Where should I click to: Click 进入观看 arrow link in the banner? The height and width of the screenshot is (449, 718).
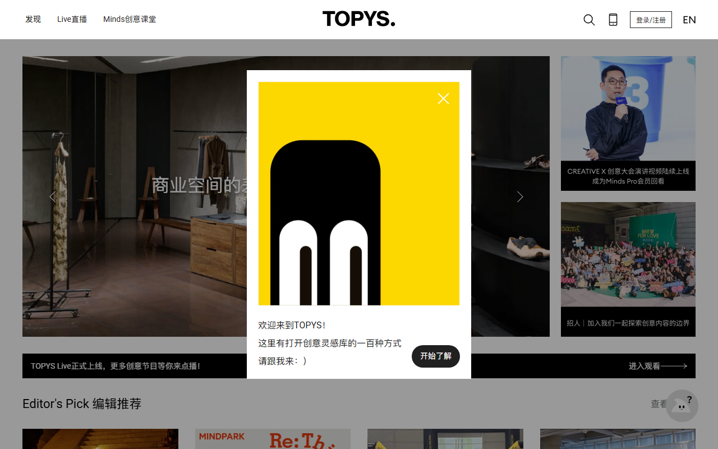657,366
